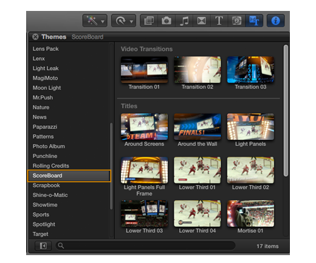Toggle the Themes browser icon
The width and height of the screenshot is (316, 263).
pos(254,21)
